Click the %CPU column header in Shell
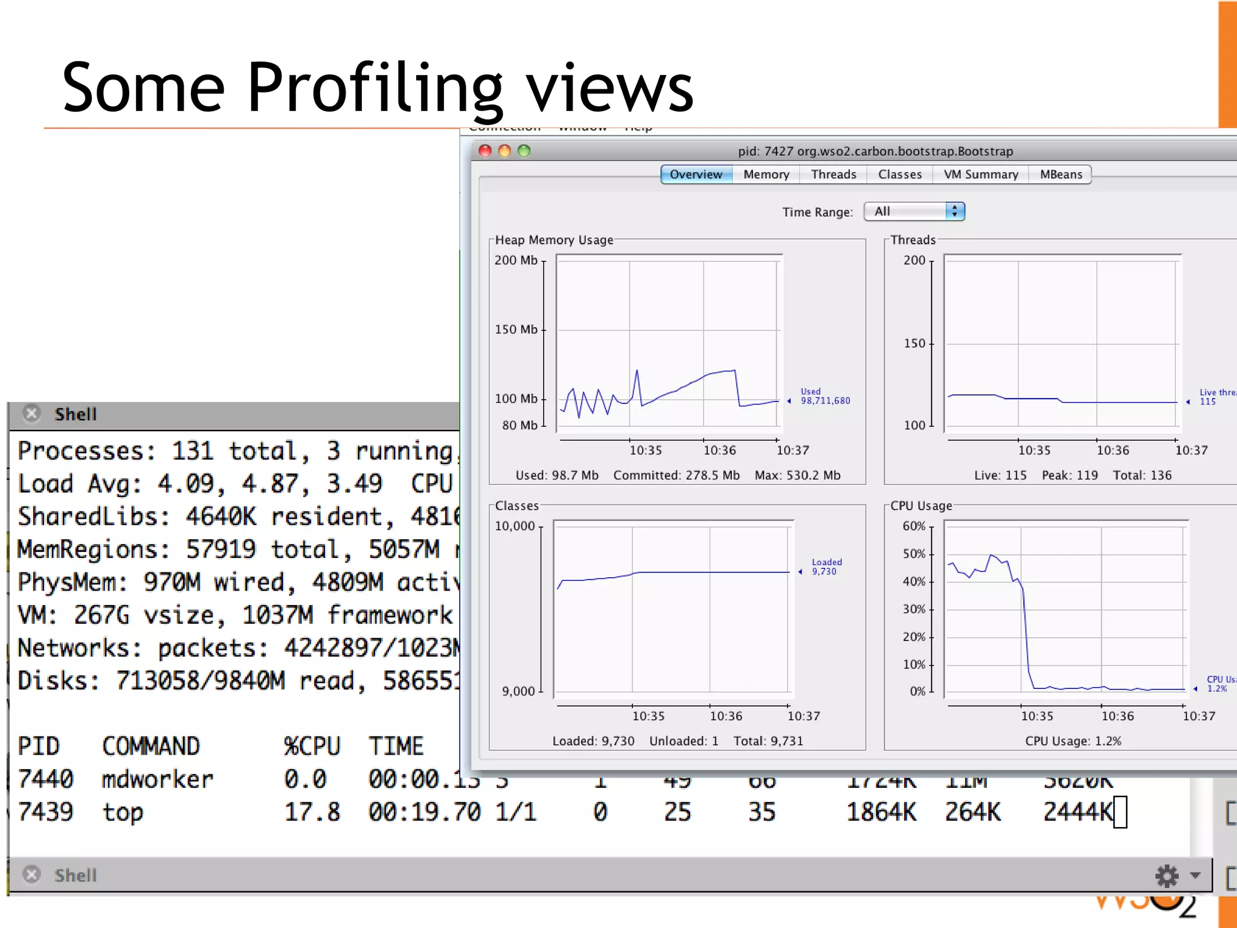The image size is (1237, 928). [312, 746]
